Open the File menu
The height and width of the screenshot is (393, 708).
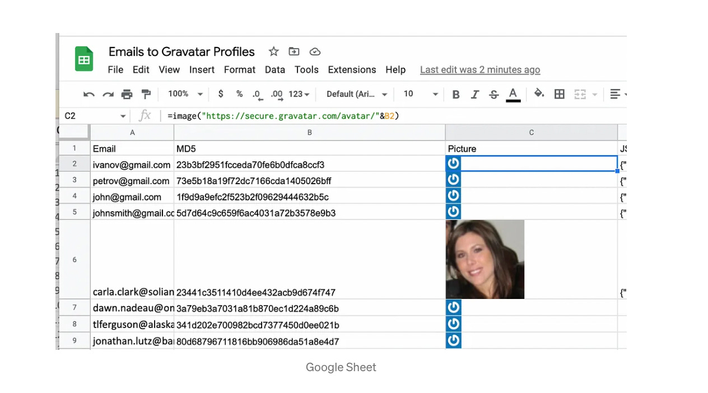115,69
